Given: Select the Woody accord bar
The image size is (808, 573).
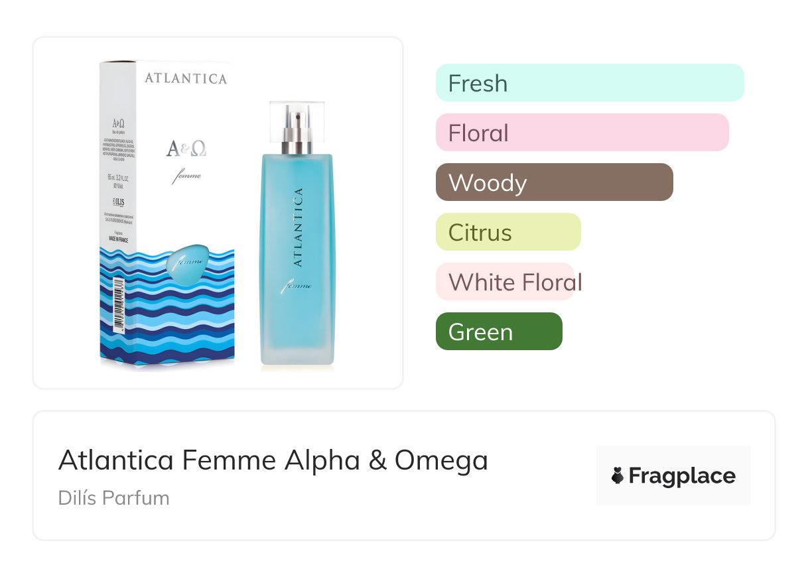Looking at the screenshot, I should [554, 182].
